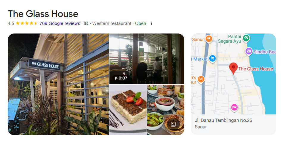Click The Glass House label on map

click(256, 69)
